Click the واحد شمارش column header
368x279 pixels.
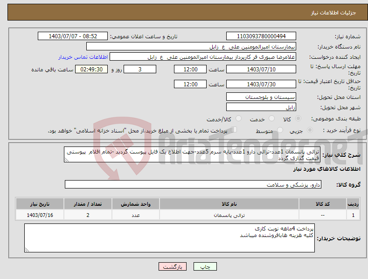136,204
